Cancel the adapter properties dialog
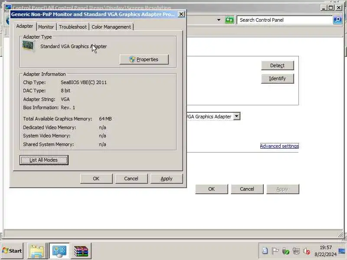 click(131, 179)
